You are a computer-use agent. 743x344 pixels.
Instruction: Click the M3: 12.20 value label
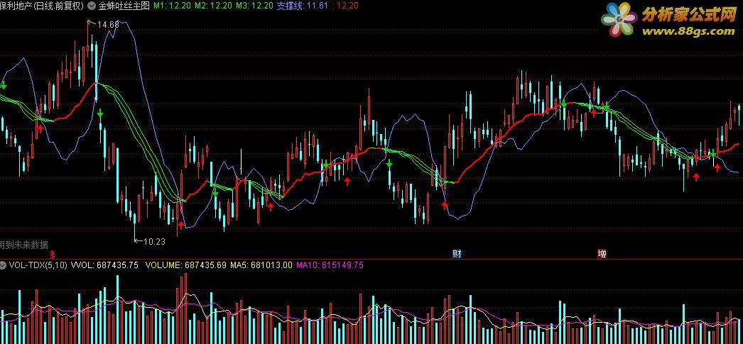click(x=254, y=6)
